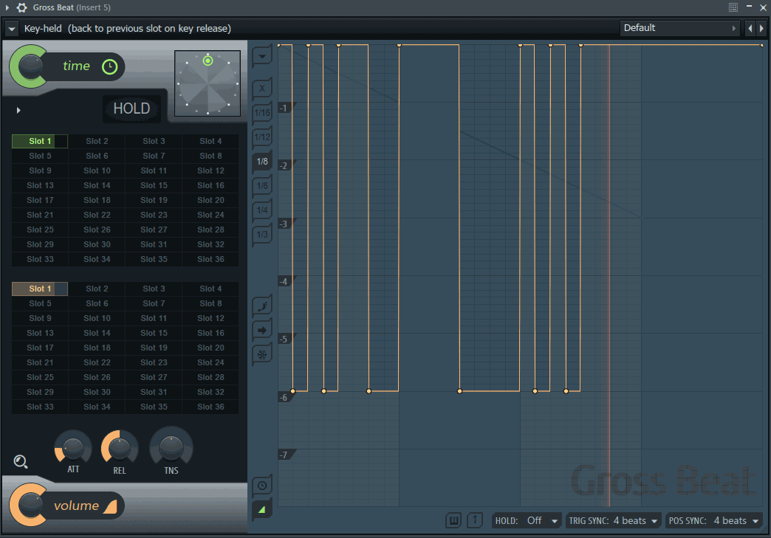Open the POS SYNC 4 beats dropdown
Viewport: 771px width, 538px height.
point(713,521)
